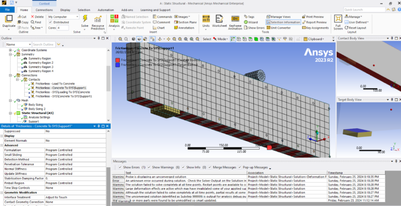
Task: Open the Mode dropdown in graphics toolbar
Action: click(x=220, y=39)
